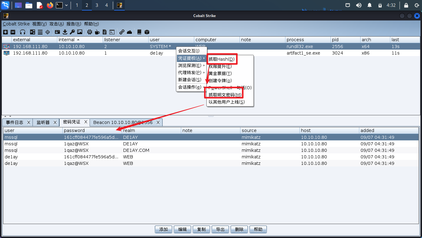The height and width of the screenshot is (238, 422).
Task: Switch to session table view icon
Action: [40, 32]
